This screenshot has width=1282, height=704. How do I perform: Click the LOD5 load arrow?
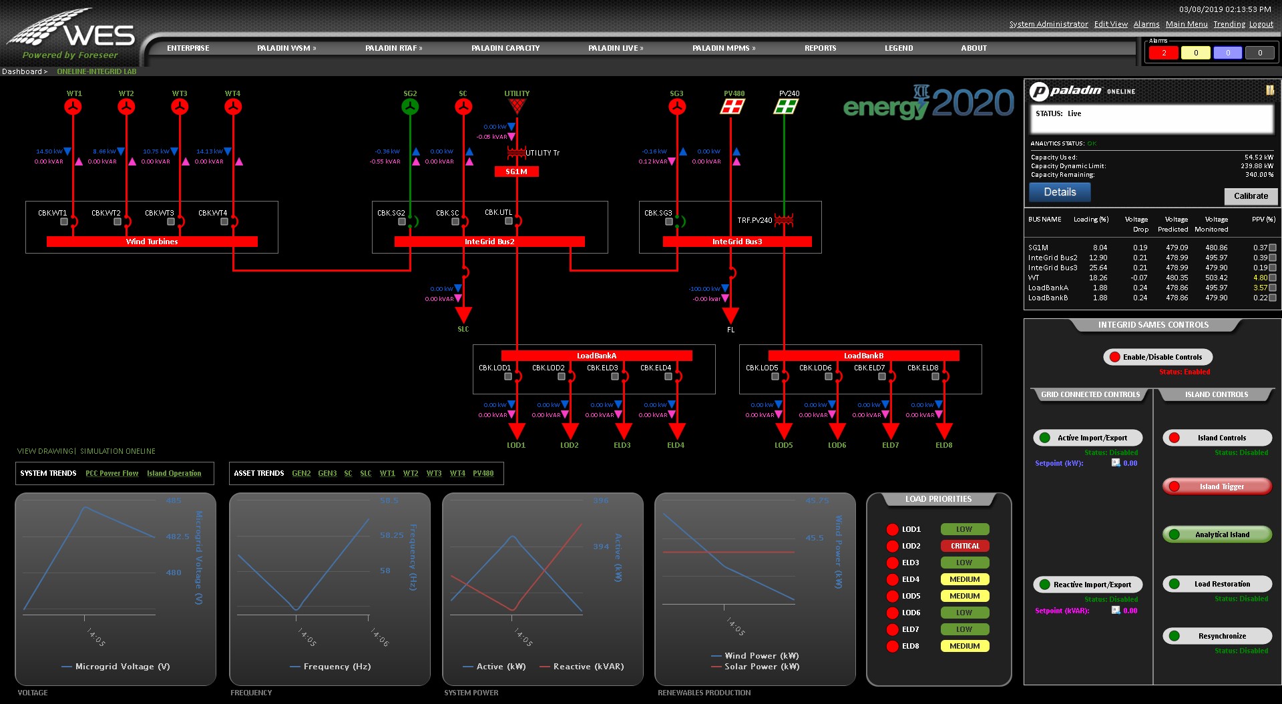pyautogui.click(x=784, y=431)
